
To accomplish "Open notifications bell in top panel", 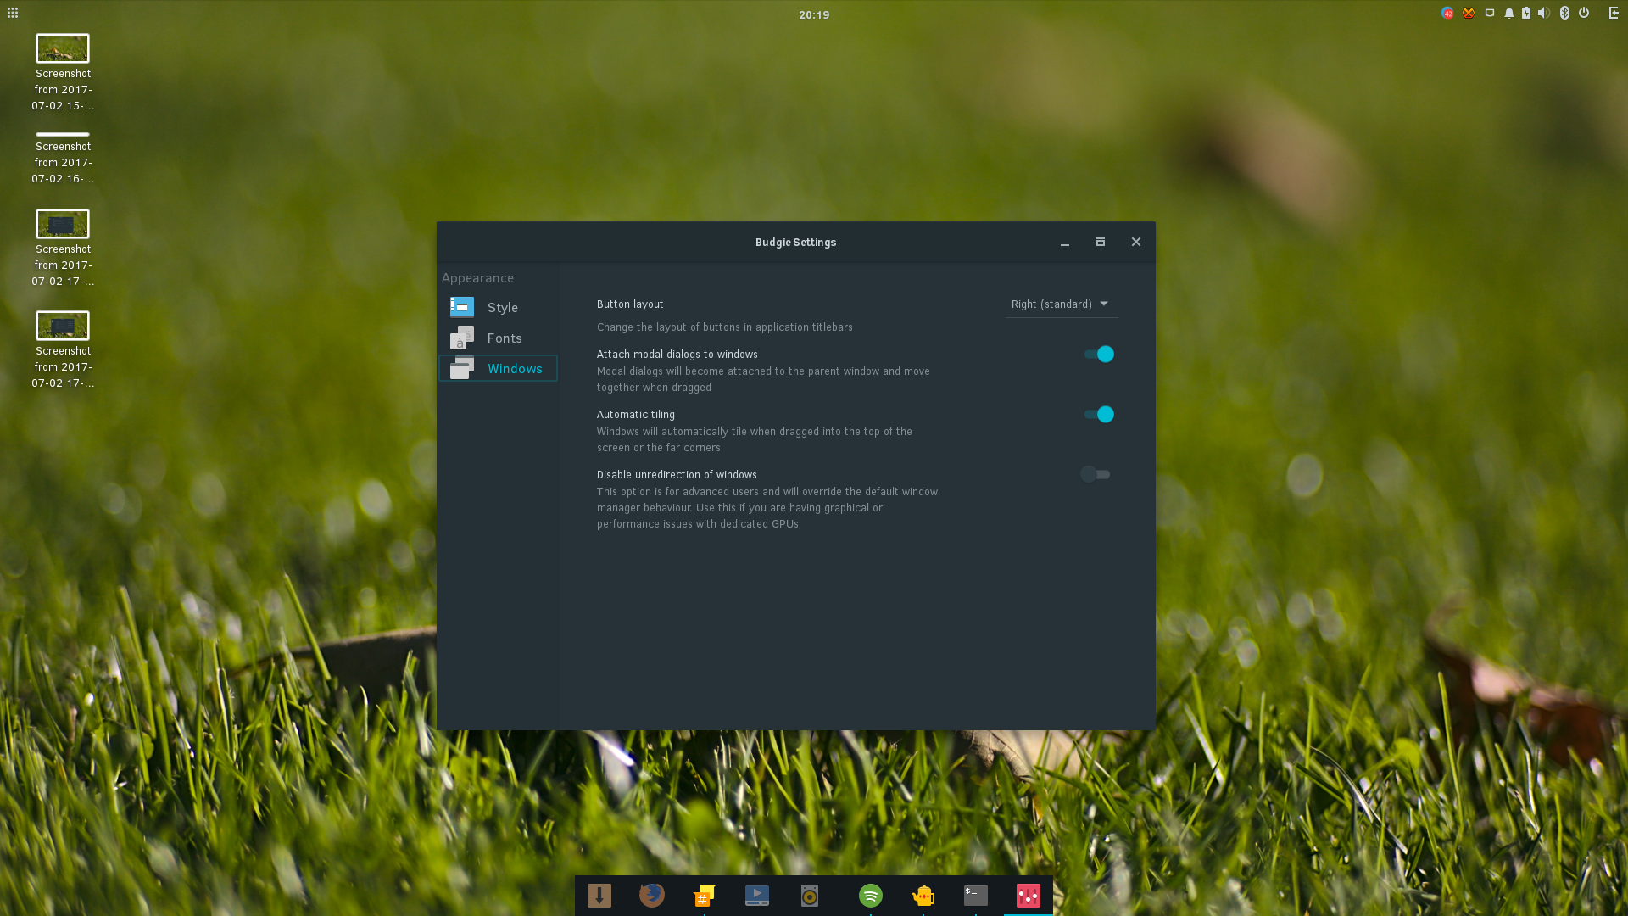I will click(1509, 13).
